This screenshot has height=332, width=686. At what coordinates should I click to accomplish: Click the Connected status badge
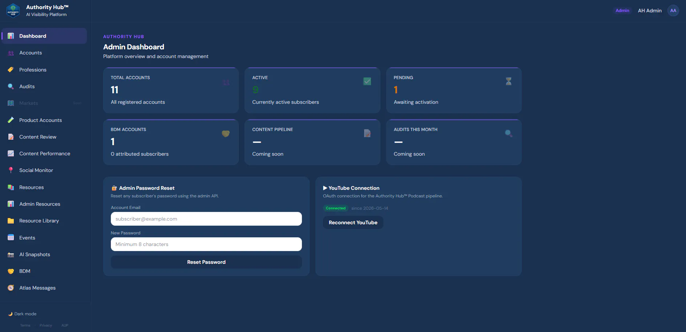coord(336,208)
